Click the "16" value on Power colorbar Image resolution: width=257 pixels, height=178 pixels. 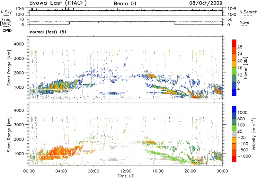(240, 68)
